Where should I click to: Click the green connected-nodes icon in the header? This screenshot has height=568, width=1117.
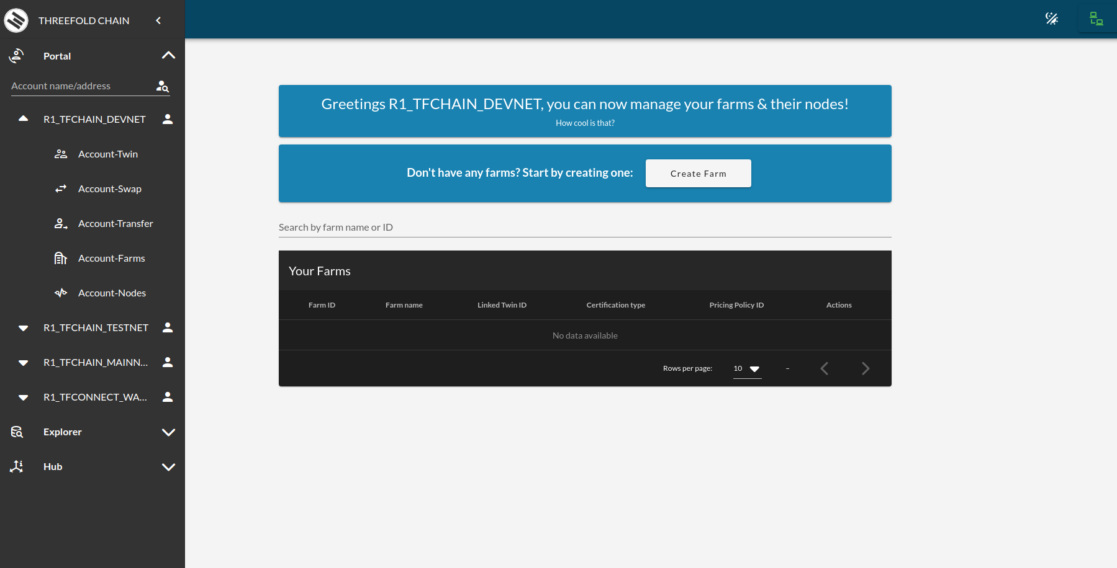[1097, 19]
